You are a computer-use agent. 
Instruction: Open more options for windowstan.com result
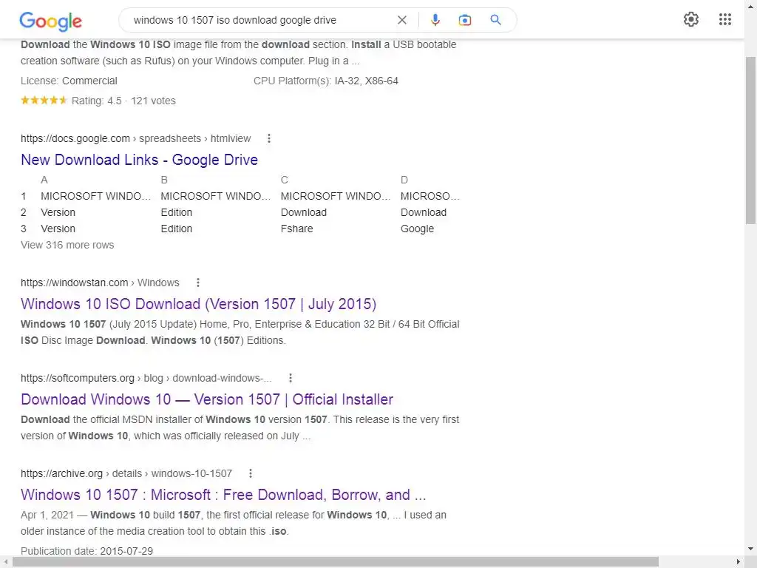(197, 283)
